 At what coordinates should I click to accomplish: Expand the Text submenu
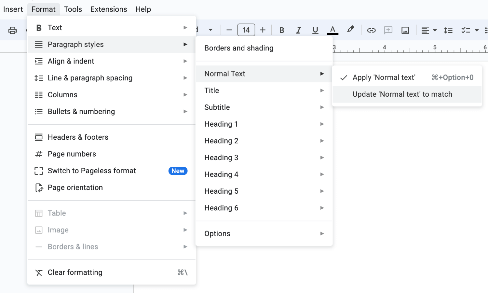(112, 28)
